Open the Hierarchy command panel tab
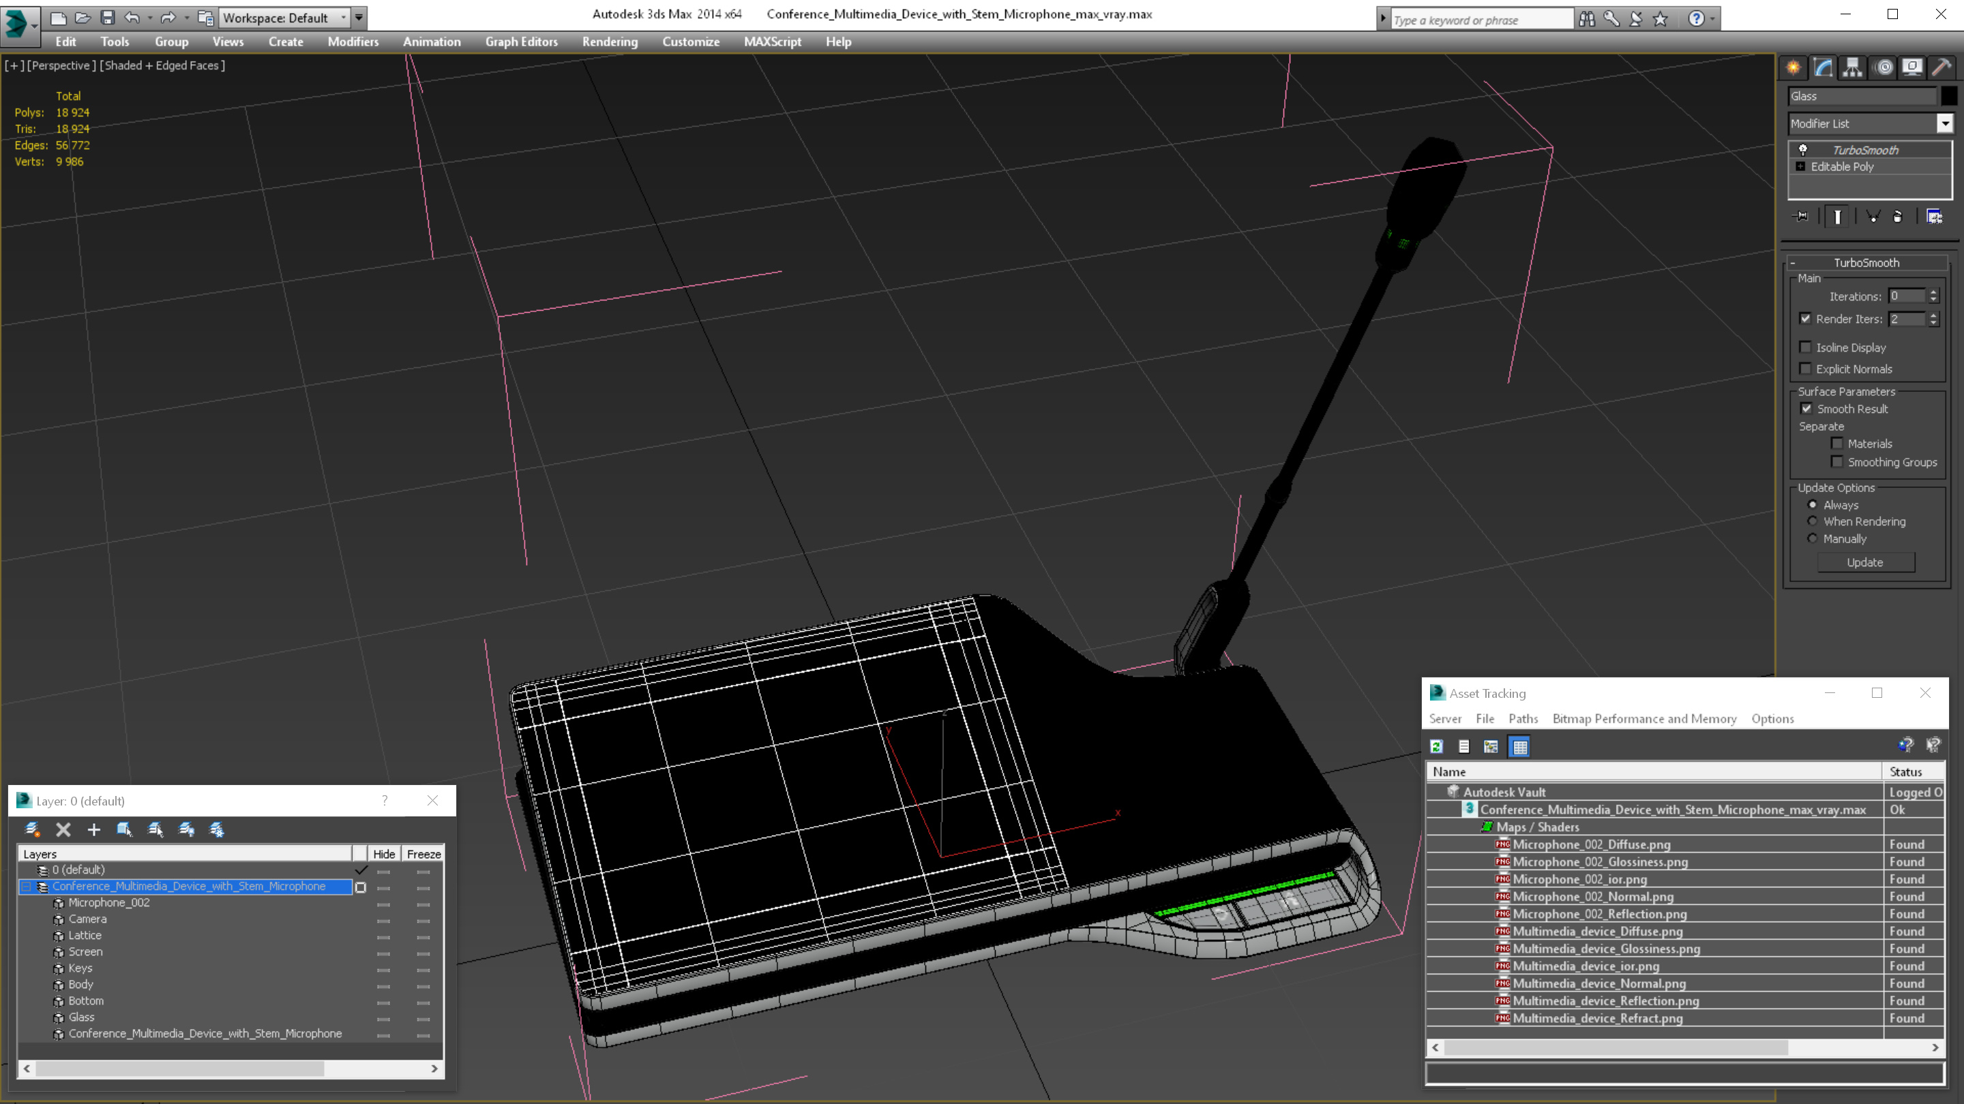Viewport: 1964px width, 1104px height. 1853,68
